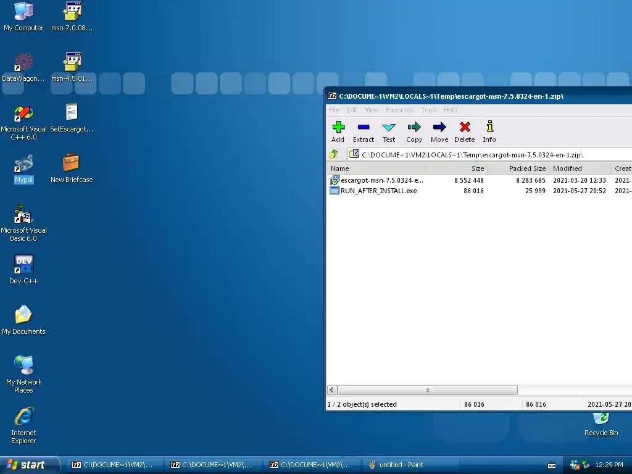632x474 pixels.
Task: Select the msn-7.0.08 installer desktop icon
Action: point(72,17)
